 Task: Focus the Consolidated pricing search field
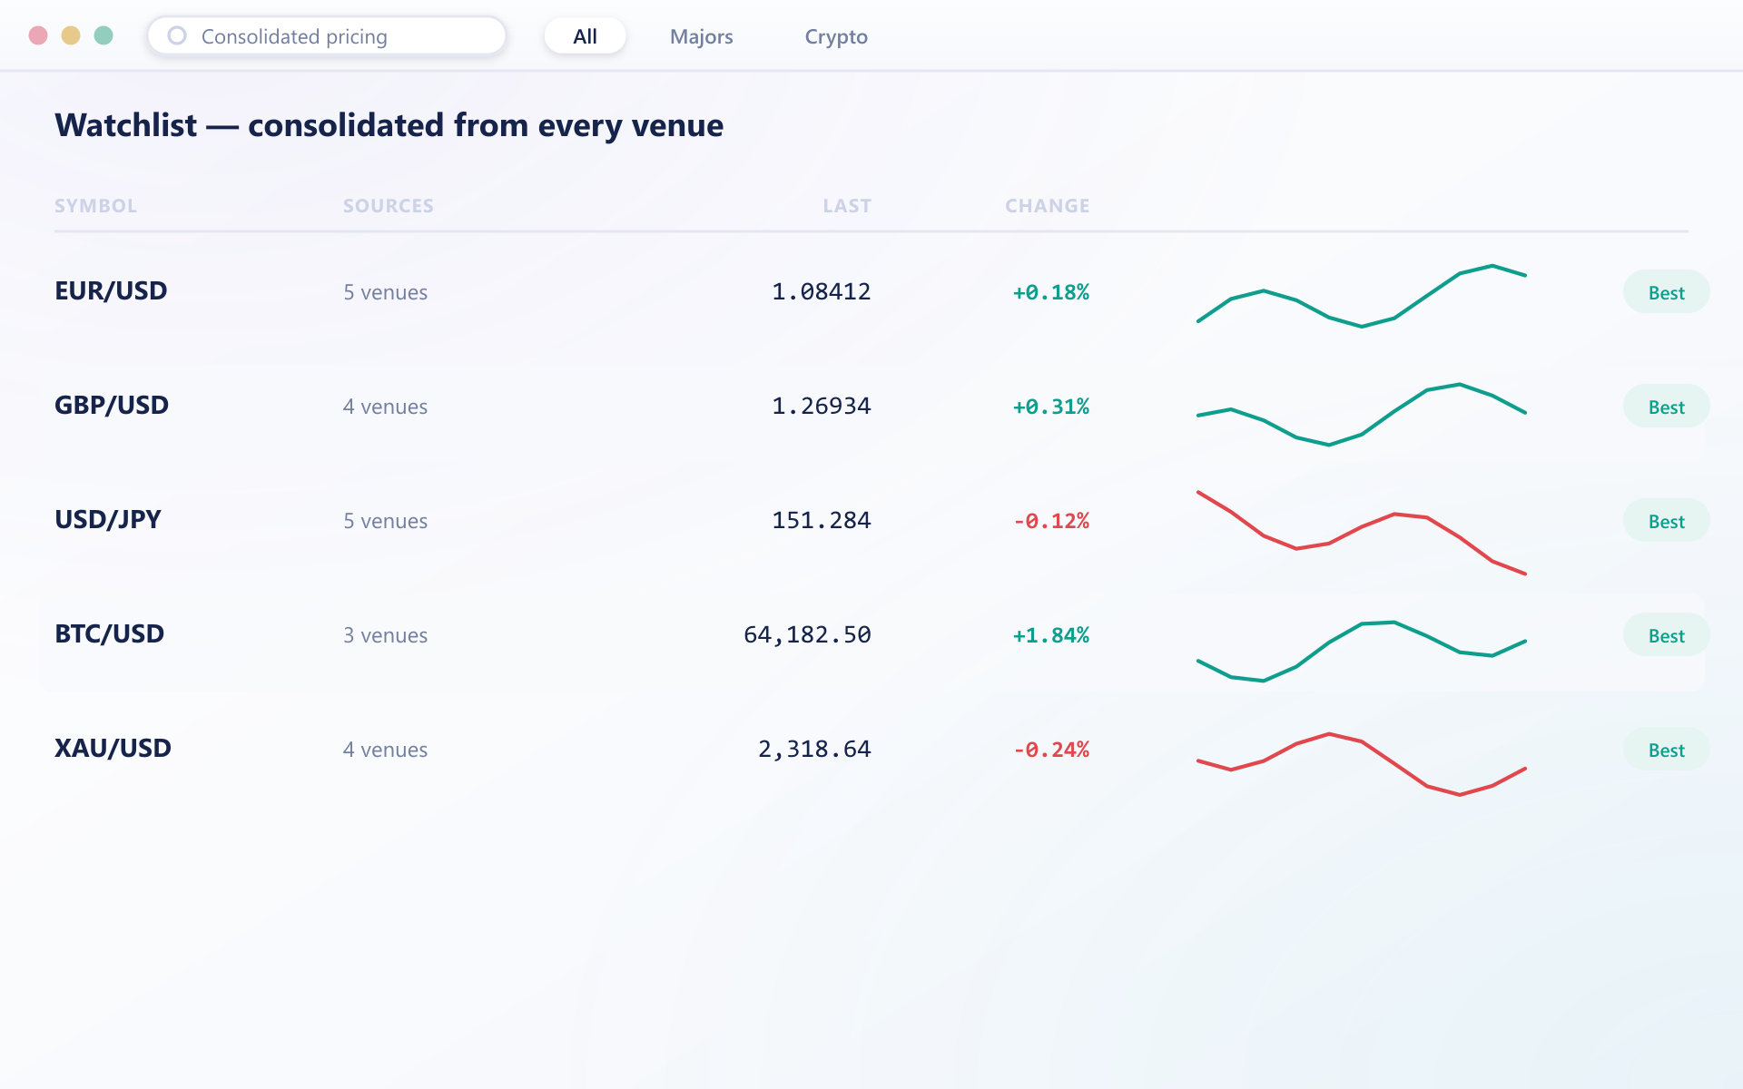(x=327, y=36)
